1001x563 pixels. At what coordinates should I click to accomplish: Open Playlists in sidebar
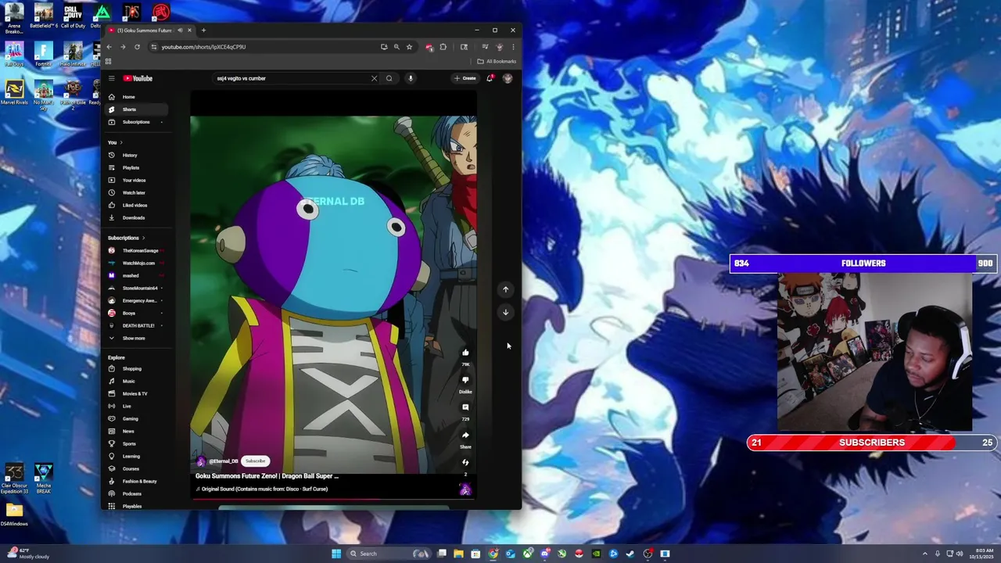click(x=137, y=167)
